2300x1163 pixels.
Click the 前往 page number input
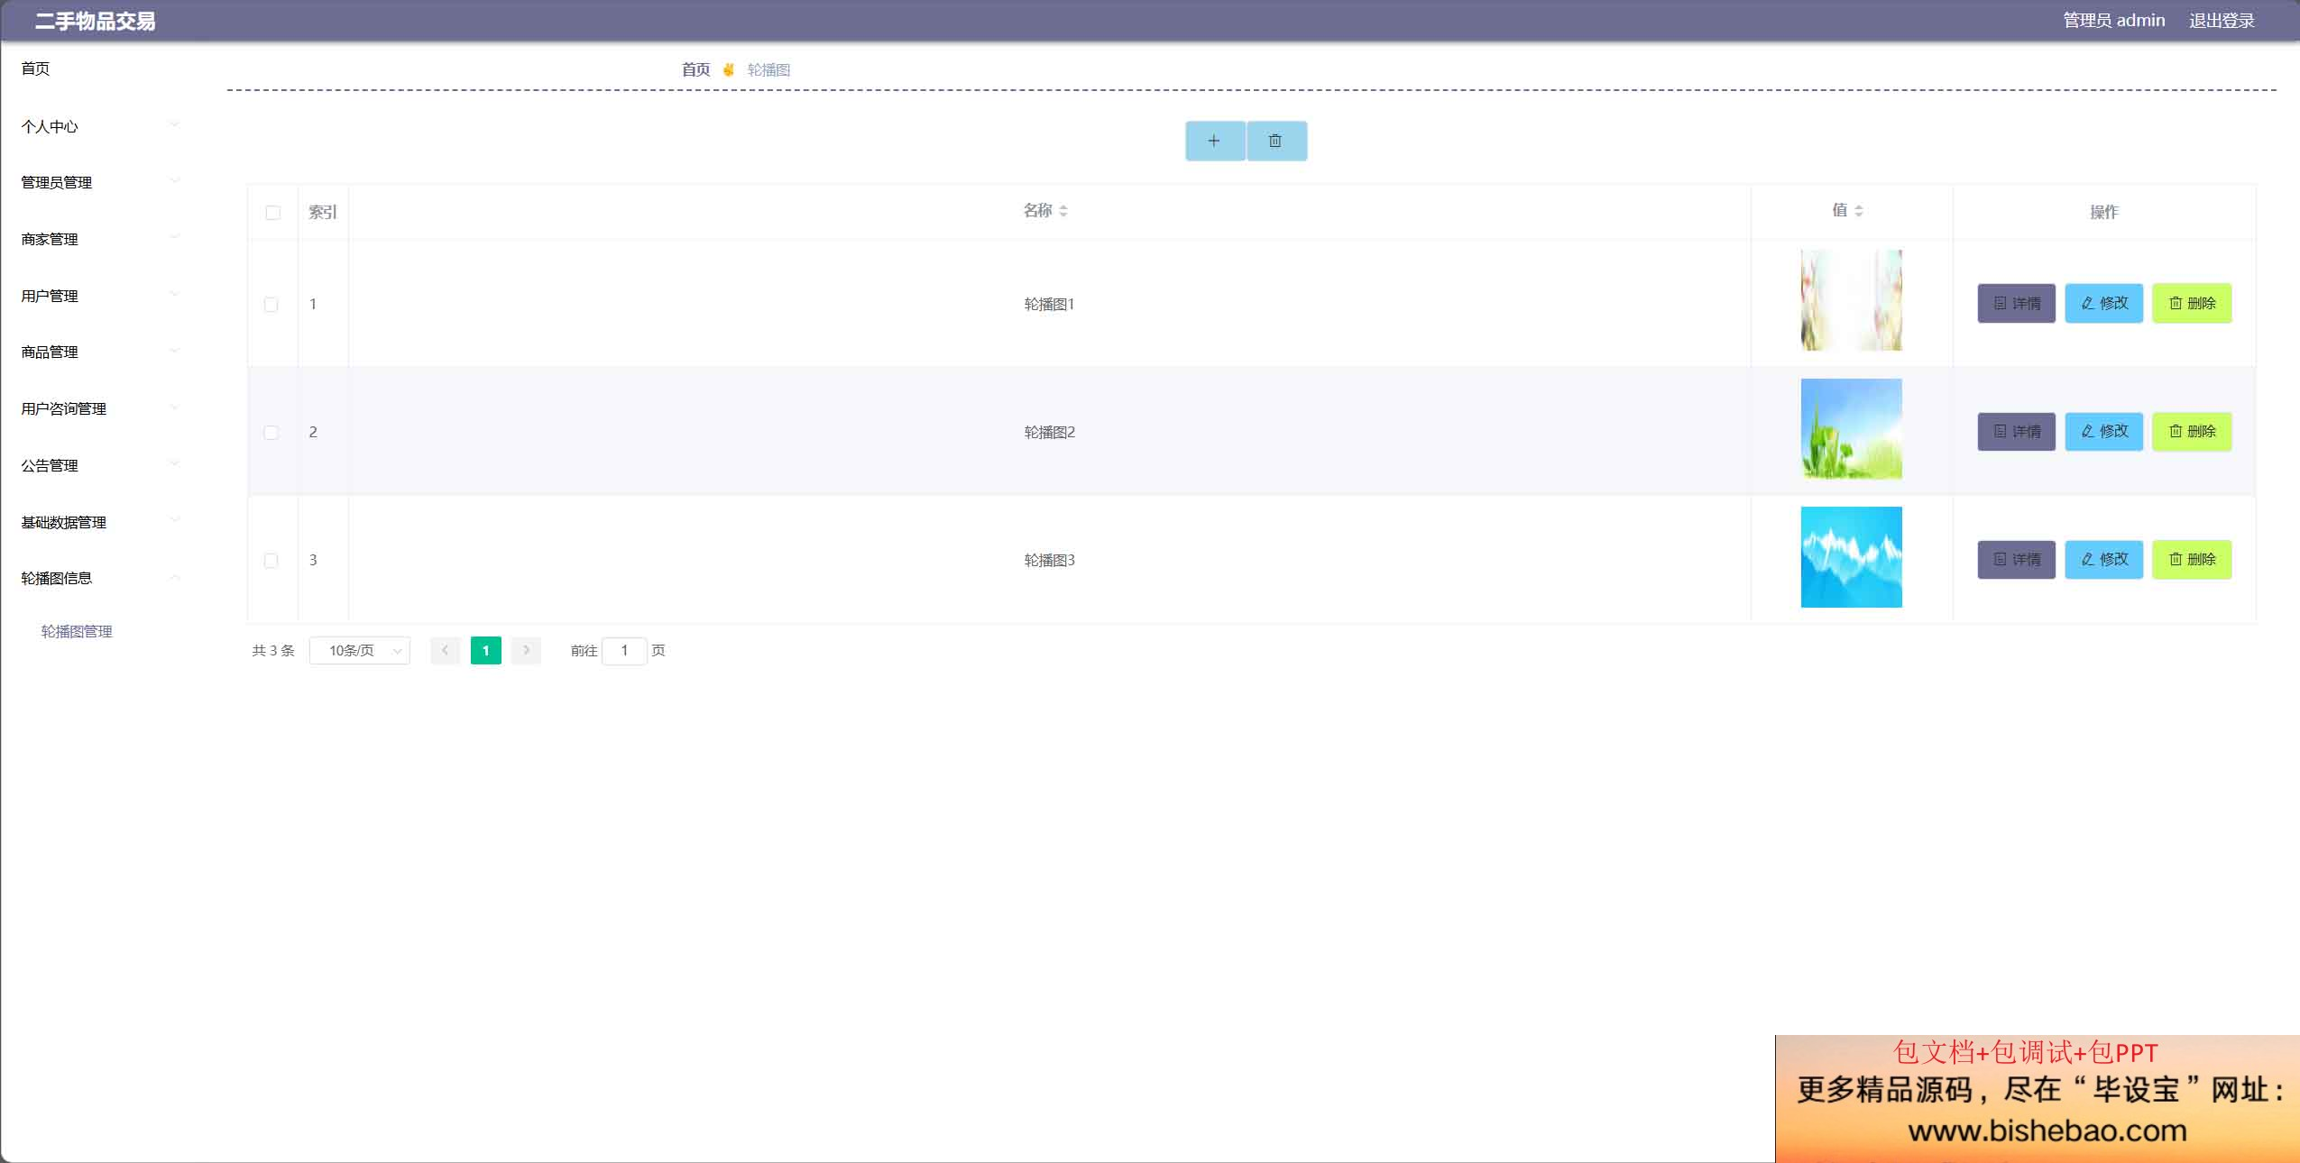[624, 650]
